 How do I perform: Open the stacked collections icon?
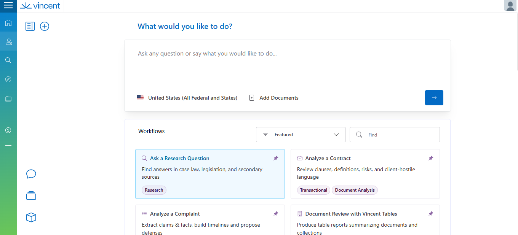coord(31,196)
